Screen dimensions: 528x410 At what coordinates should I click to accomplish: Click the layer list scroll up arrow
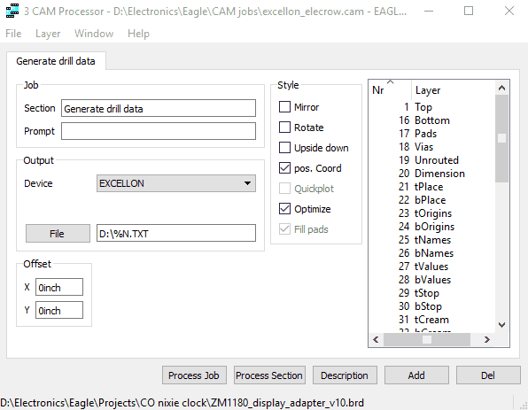tap(501, 89)
